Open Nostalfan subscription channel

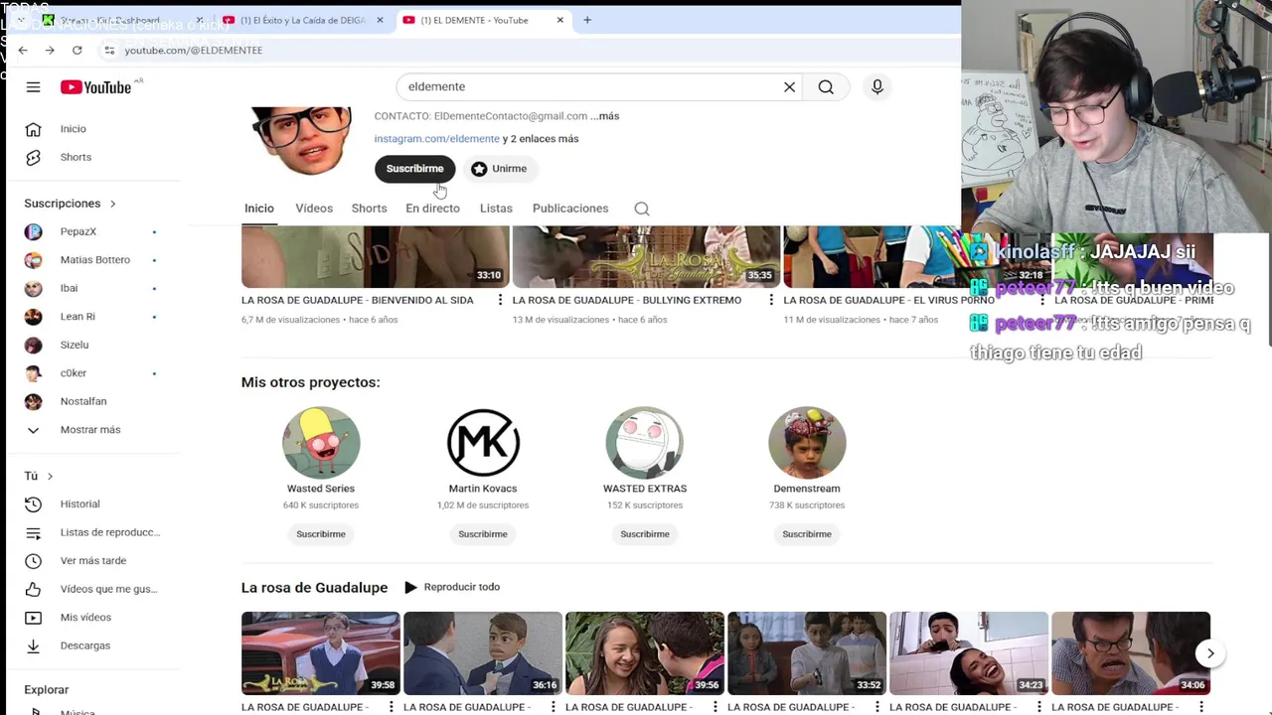[x=82, y=401]
